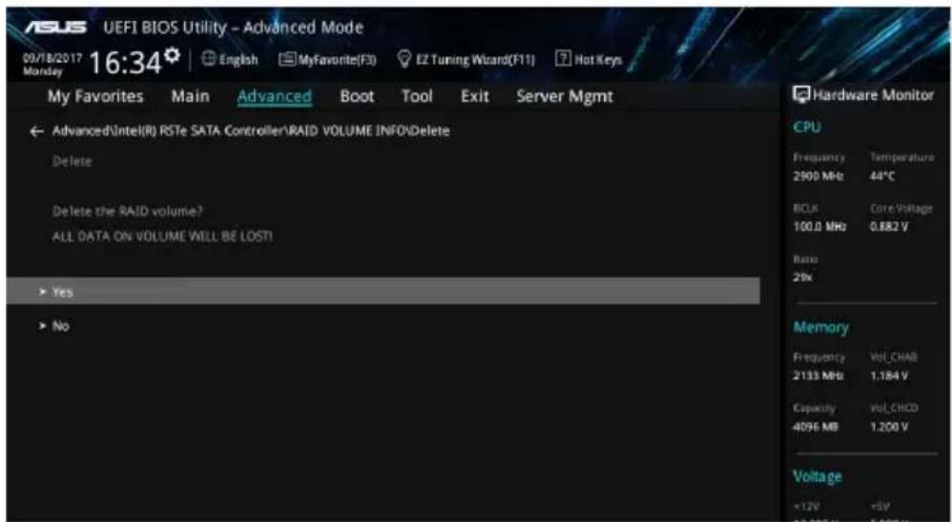Click the 2900 MHz CPU frequency value

(817, 176)
